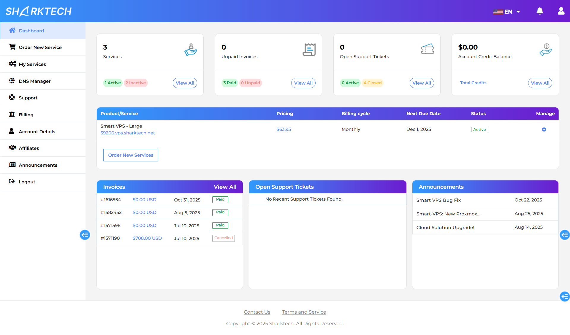
Task: Open invoice #1582452
Action: click(111, 212)
